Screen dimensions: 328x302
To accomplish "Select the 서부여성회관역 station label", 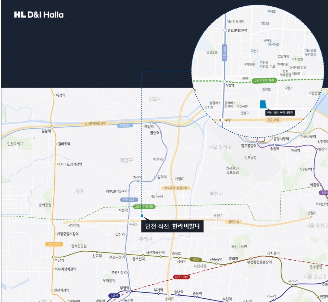I will click(x=65, y=269).
